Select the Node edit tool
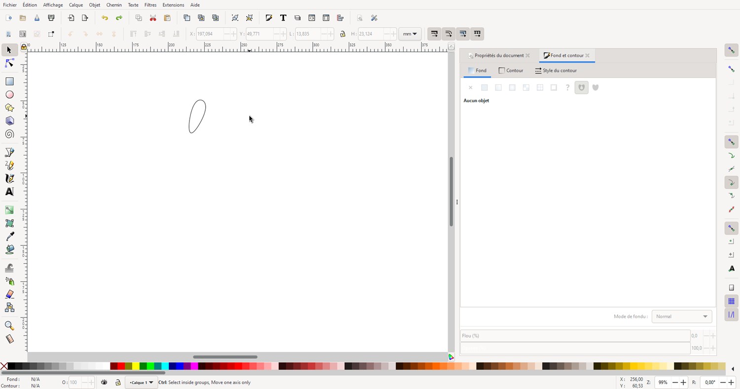Screen dimensions: 740x389 click(x=9, y=63)
